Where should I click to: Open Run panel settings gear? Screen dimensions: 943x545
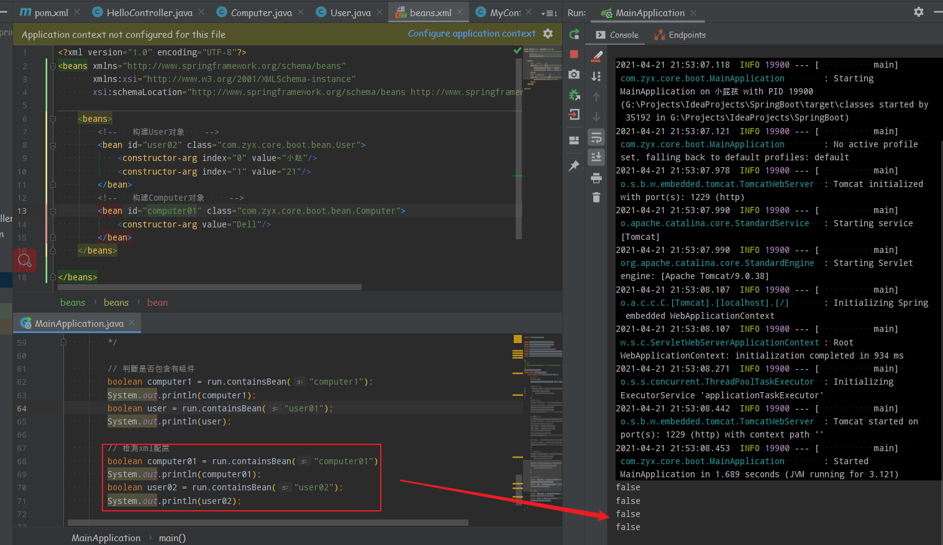919,12
